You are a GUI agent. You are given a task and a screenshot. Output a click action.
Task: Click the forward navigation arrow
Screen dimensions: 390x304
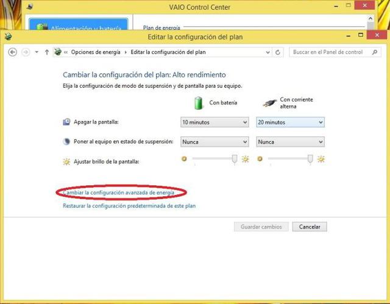[x=26, y=52]
